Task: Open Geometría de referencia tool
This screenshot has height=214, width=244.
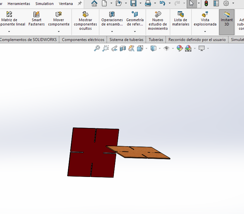Action: [x=135, y=18]
